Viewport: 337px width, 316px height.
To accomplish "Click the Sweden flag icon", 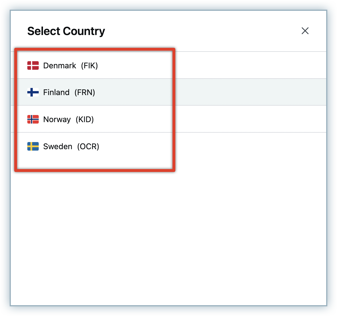I will click(x=33, y=146).
